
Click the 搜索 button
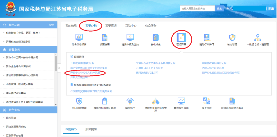pyautogui.click(x=219, y=8)
